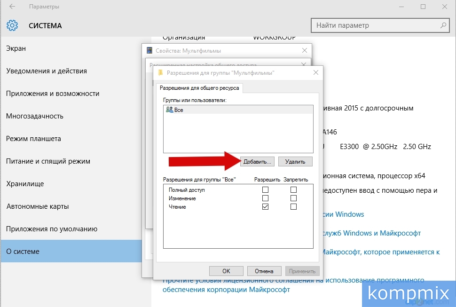Screen dimensions: 456x307
Task: Click the Everyone group users icon
Action: [169, 110]
